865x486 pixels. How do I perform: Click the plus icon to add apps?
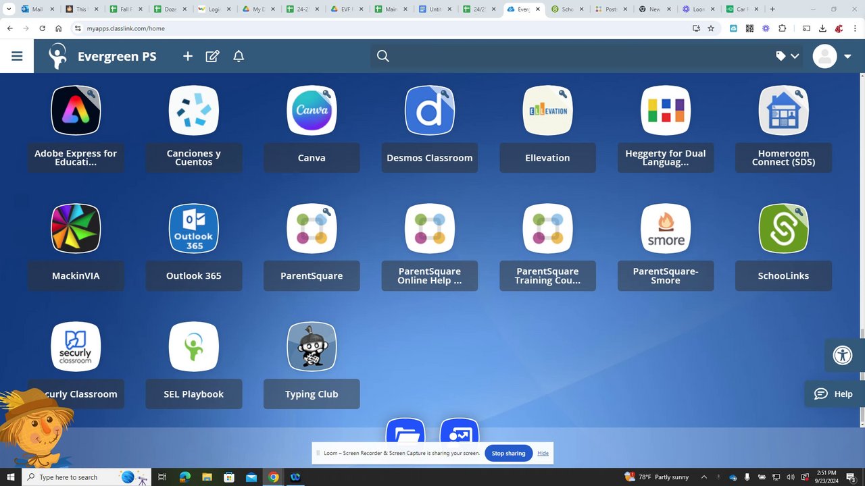click(x=188, y=56)
